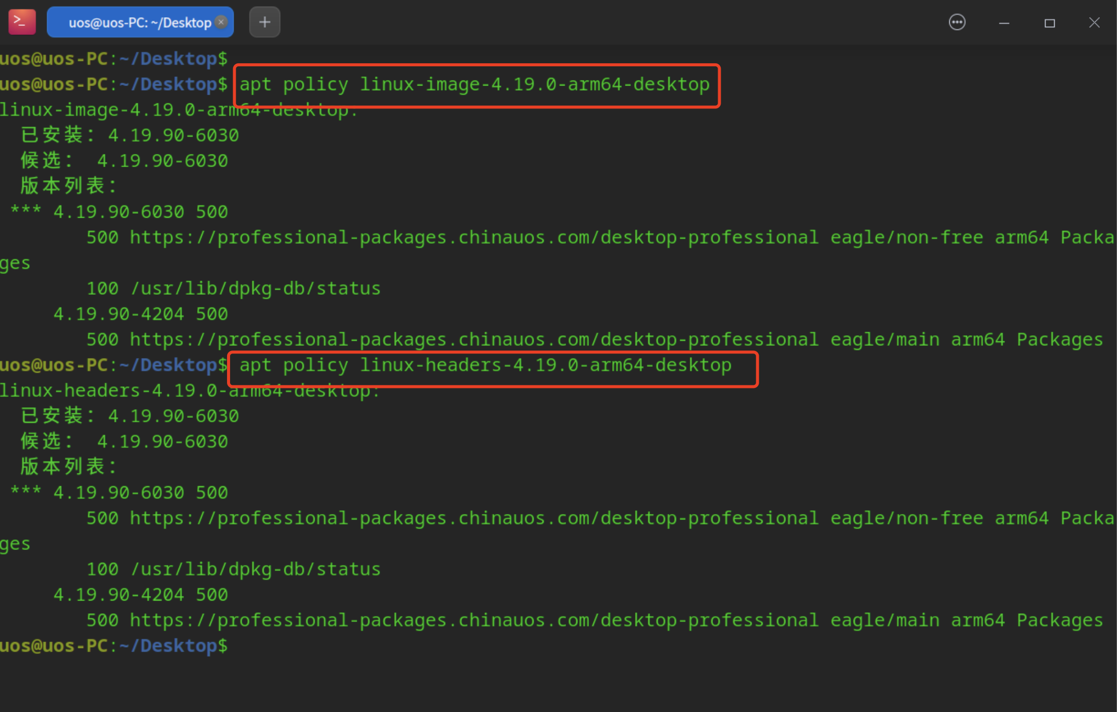Click the apt policy linux-headers command text
This screenshot has width=1117, height=712.
(x=485, y=365)
